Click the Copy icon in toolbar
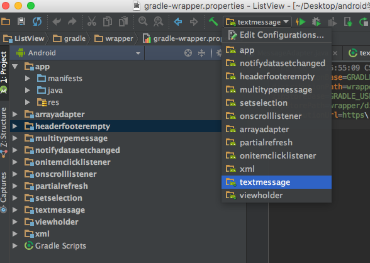Viewport: 370px width, 263px height. coord(108,21)
